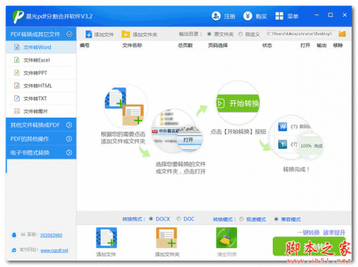This screenshot has height=267, width=358.
Task: Open 文件转Excel menu item
Action: coord(41,60)
